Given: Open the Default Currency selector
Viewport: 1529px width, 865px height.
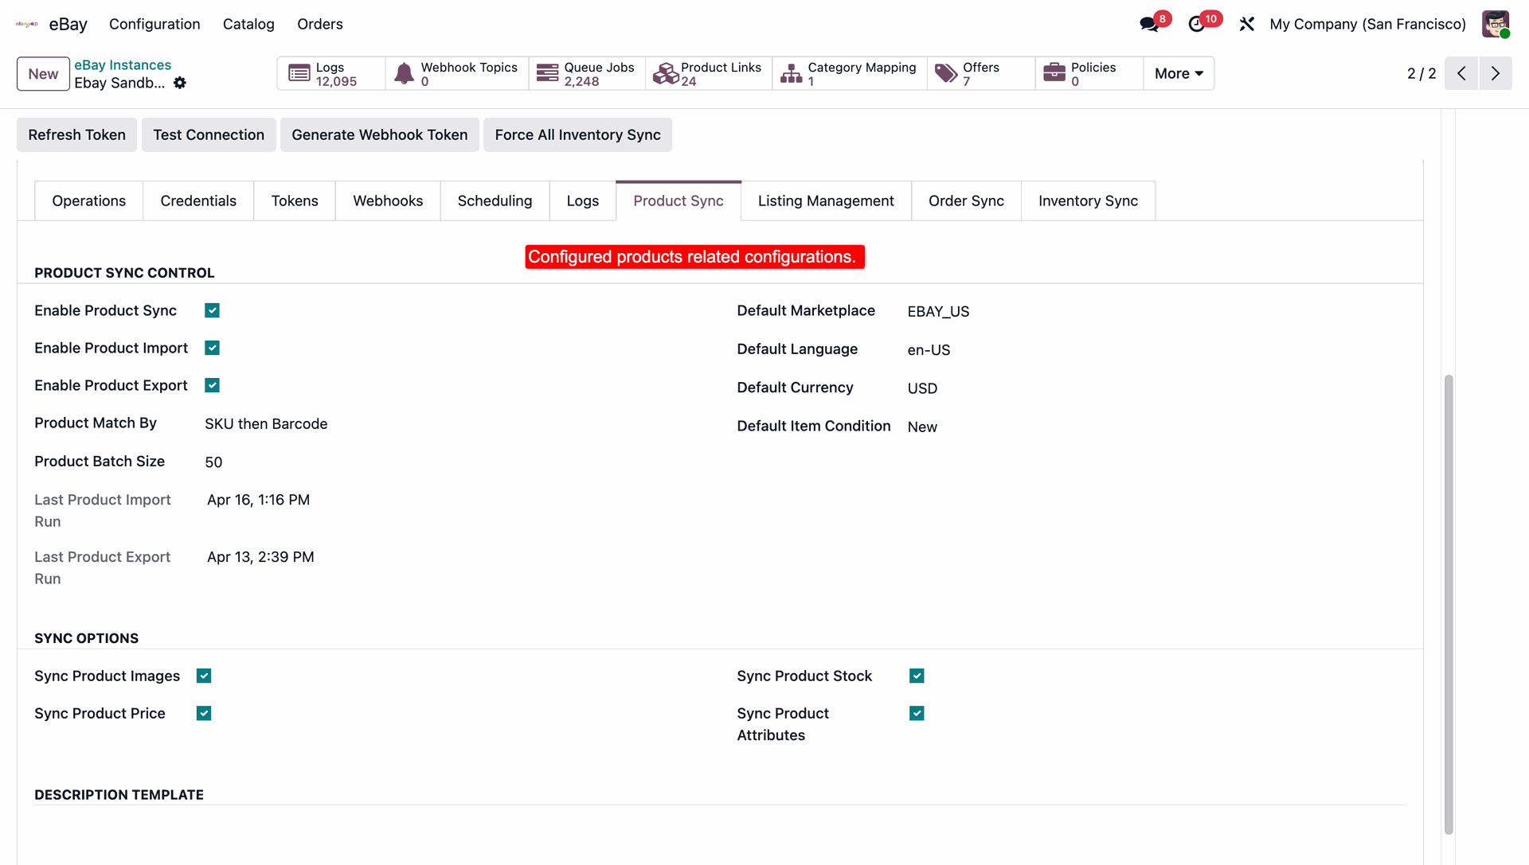Looking at the screenshot, I should tap(922, 388).
